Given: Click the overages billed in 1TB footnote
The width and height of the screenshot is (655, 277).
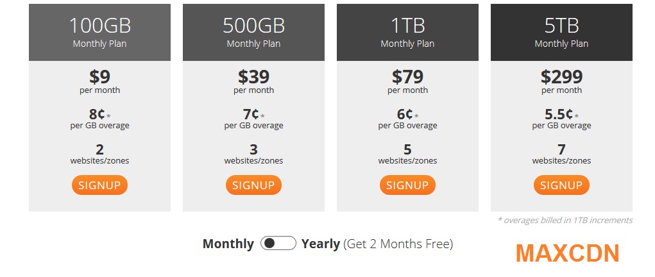Looking at the screenshot, I should (565, 220).
